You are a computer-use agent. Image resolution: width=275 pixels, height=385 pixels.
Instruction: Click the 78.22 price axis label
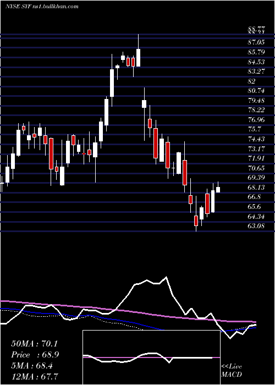[x=256, y=110]
